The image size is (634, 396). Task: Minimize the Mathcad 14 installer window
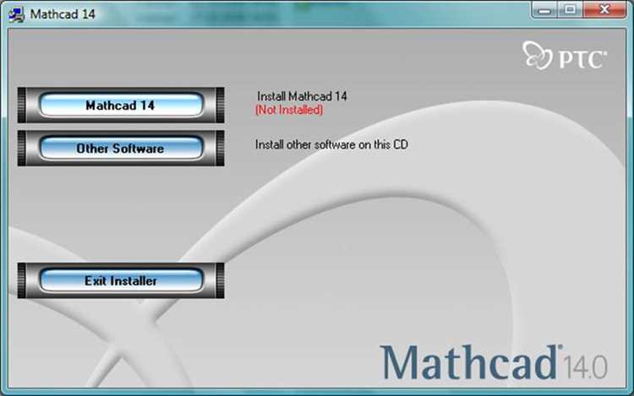click(x=544, y=9)
